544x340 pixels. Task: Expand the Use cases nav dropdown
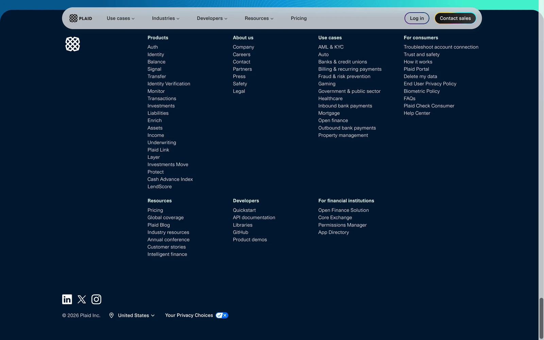coord(121,18)
